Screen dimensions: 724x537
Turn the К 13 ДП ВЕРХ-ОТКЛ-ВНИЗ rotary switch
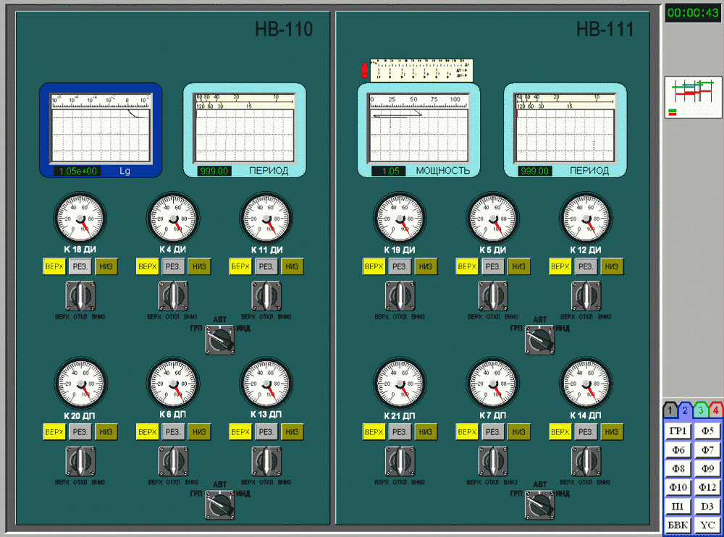point(266,461)
